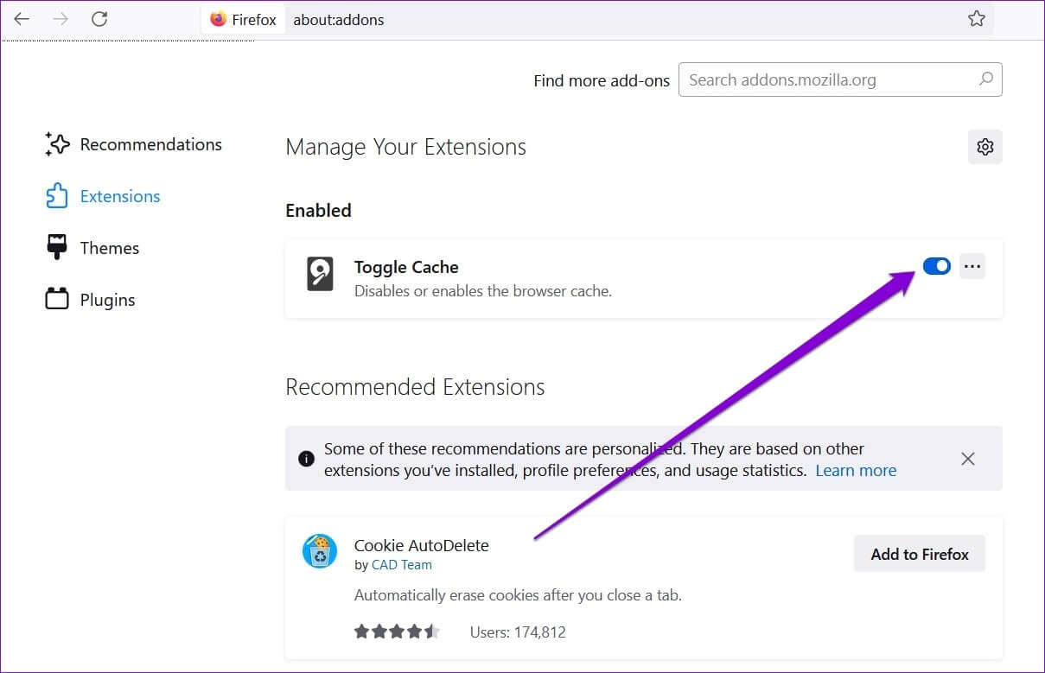The width and height of the screenshot is (1045, 673).
Task: Click the Enabled section label
Action: (x=319, y=210)
